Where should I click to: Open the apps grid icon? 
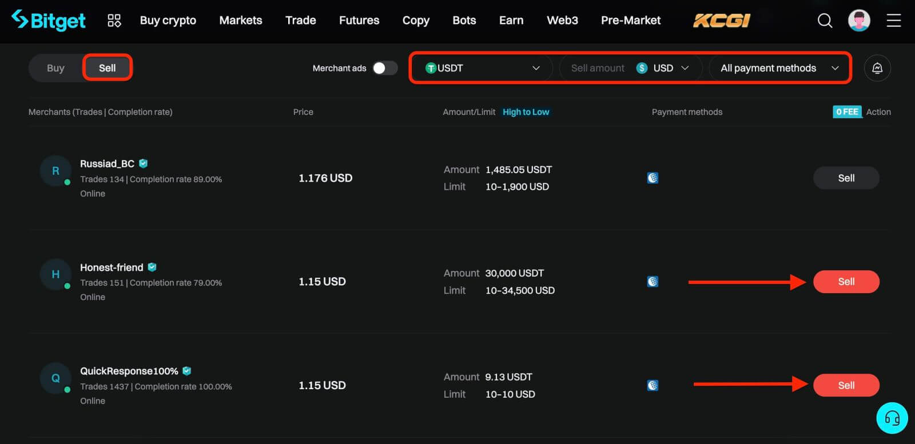(114, 21)
